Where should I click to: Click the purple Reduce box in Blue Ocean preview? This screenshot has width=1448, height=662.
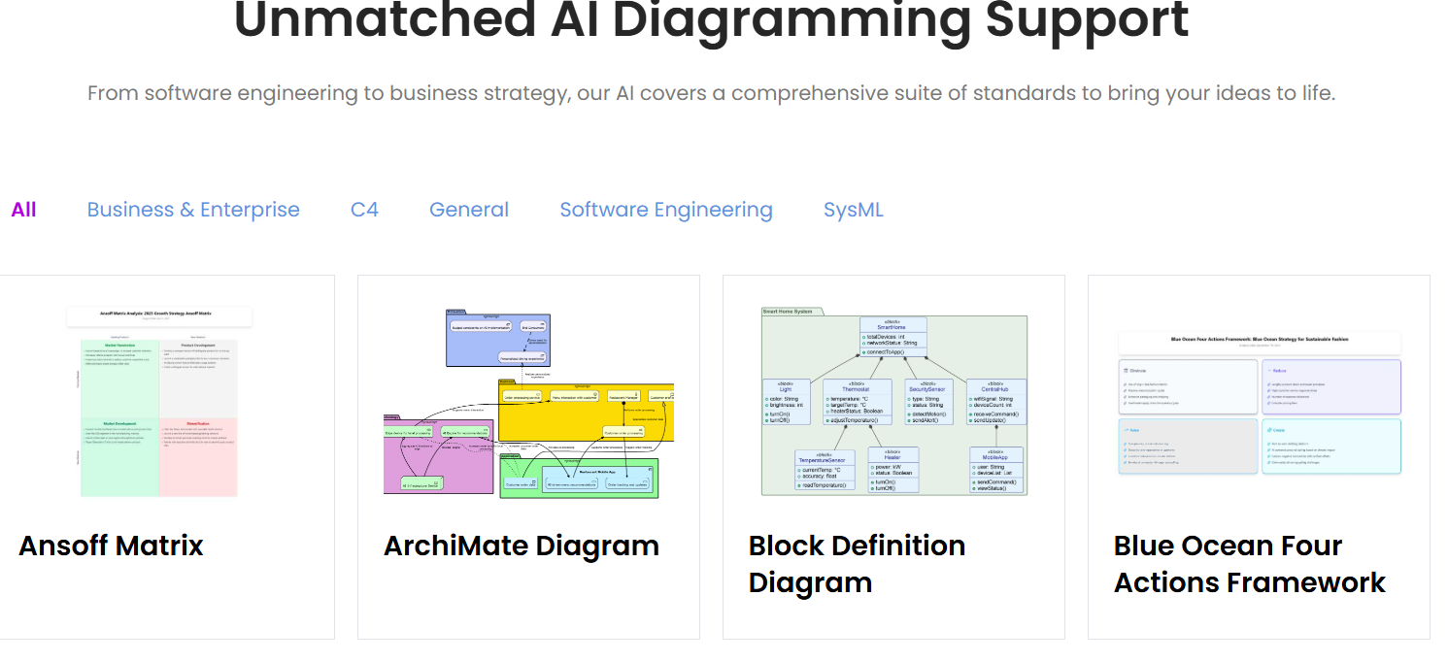point(1330,386)
